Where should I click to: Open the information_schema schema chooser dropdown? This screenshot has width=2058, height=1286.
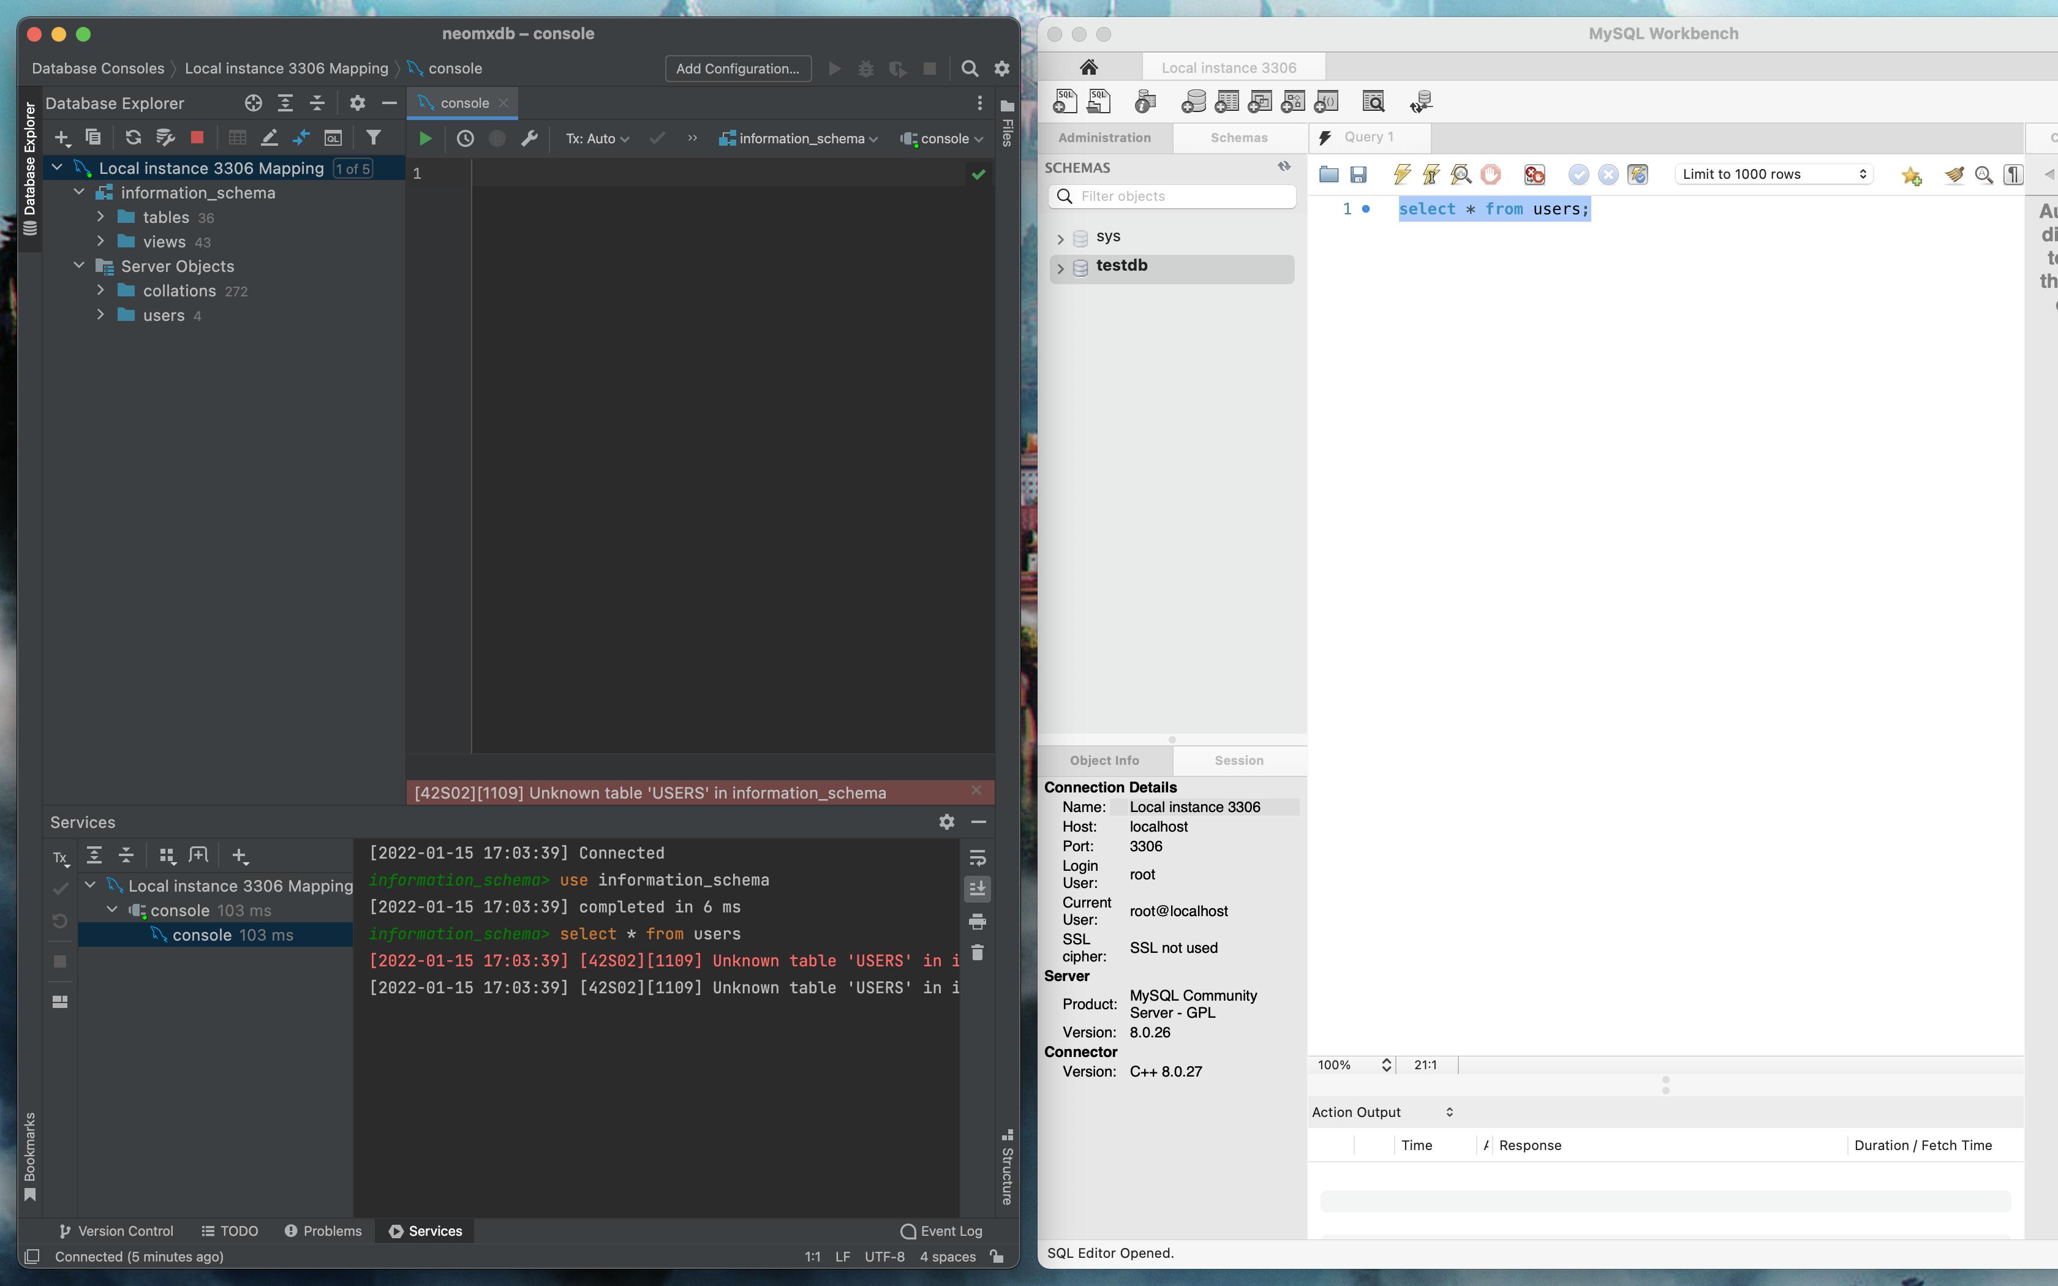(x=797, y=138)
